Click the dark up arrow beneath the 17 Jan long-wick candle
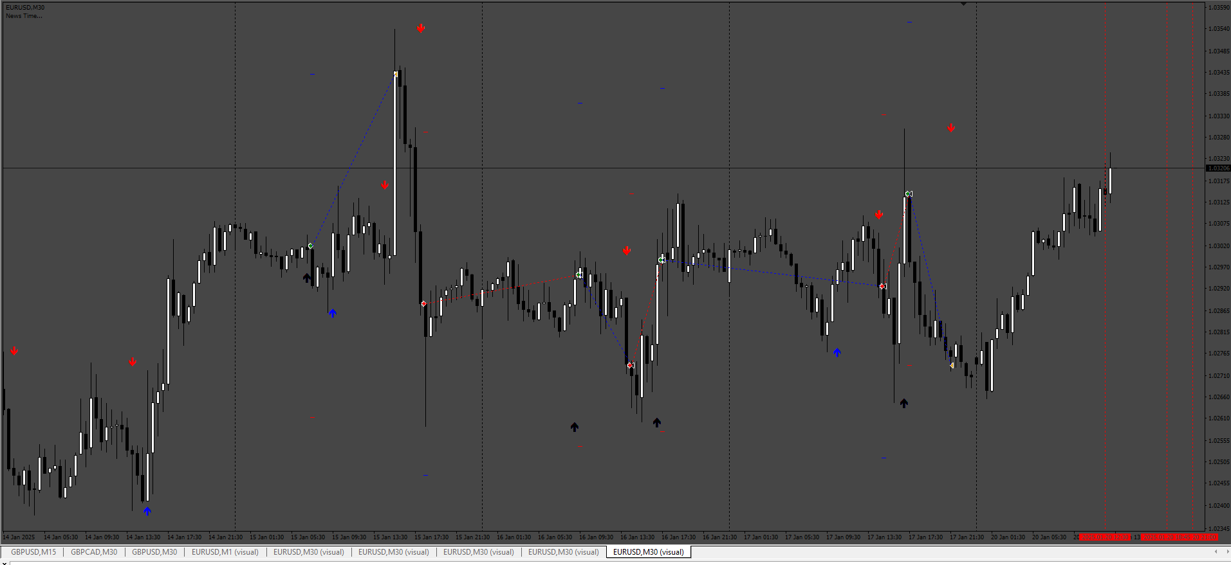Screen dimensions: 1231x565 point(904,403)
